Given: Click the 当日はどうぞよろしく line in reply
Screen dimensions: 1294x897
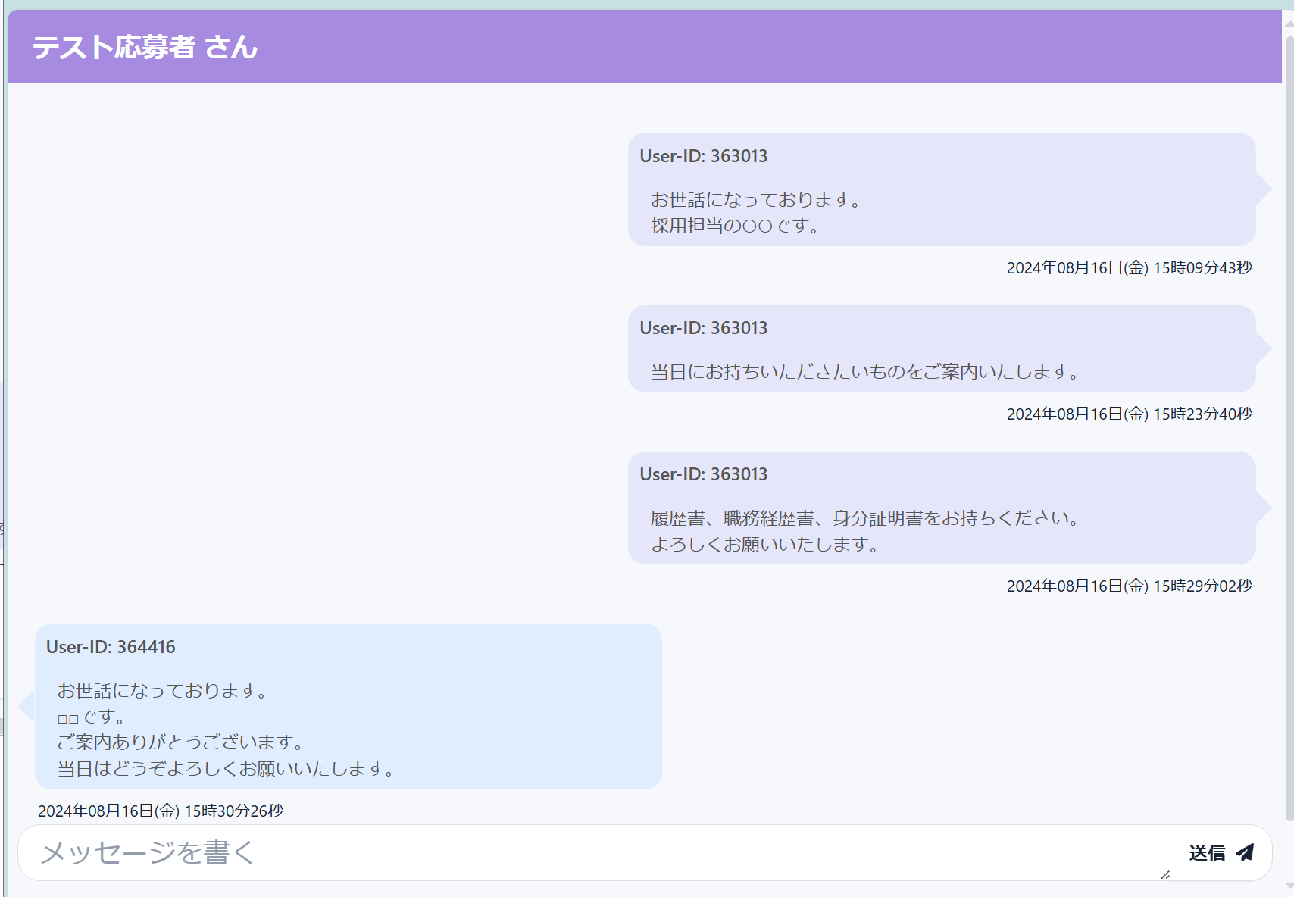Looking at the screenshot, I should 226,768.
